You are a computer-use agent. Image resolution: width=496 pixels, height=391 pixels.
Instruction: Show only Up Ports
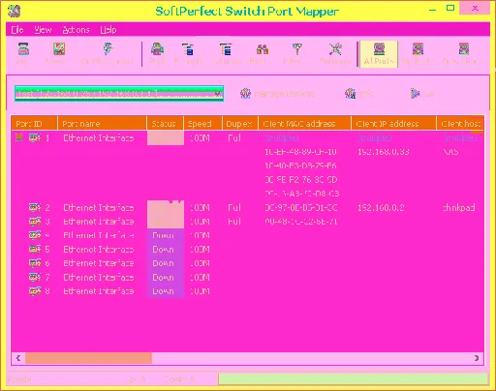(x=418, y=54)
